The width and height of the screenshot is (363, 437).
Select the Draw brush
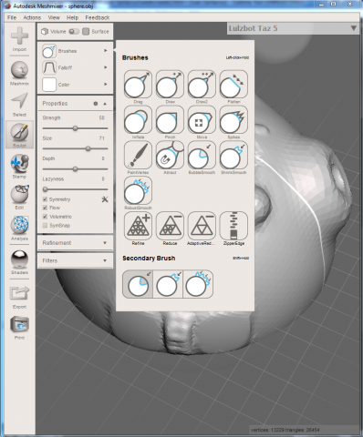(x=170, y=85)
